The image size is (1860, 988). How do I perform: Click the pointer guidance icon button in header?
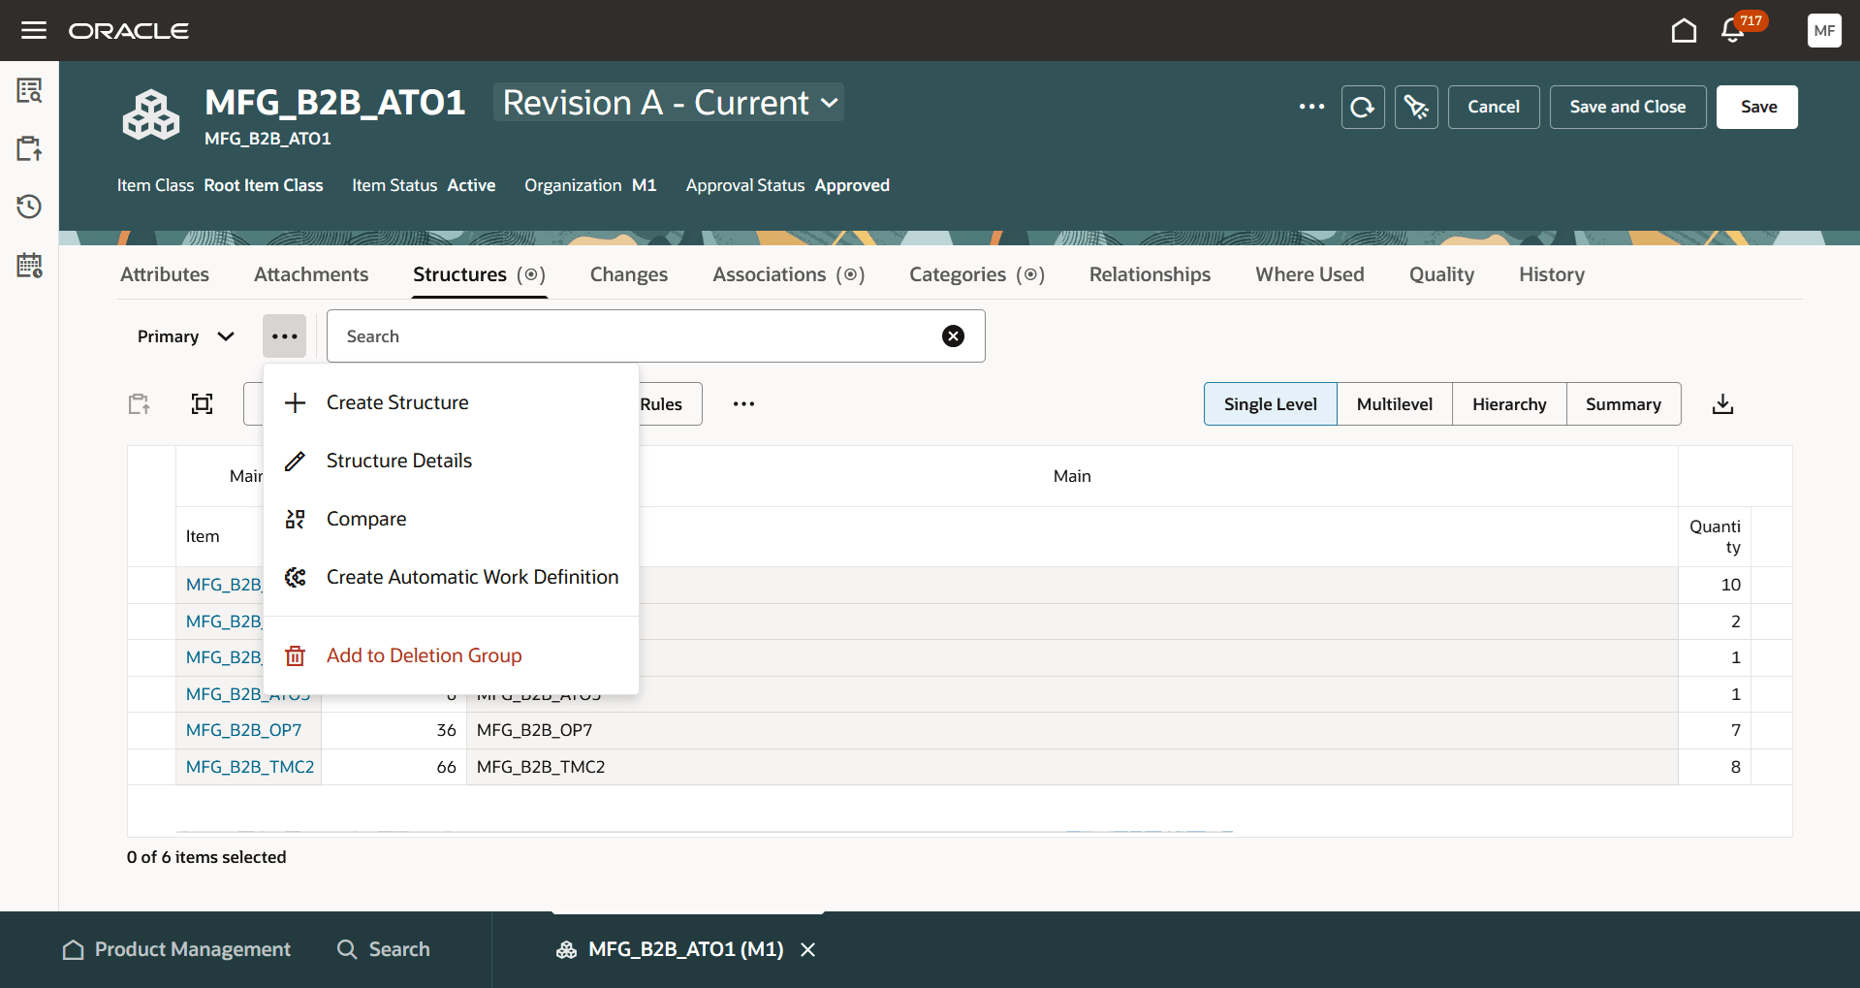[x=1416, y=107]
